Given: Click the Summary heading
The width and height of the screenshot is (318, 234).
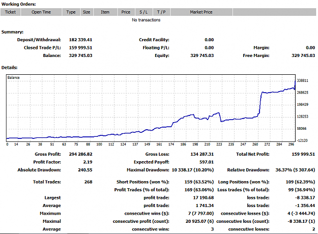Looking at the screenshot, I should [12, 32].
